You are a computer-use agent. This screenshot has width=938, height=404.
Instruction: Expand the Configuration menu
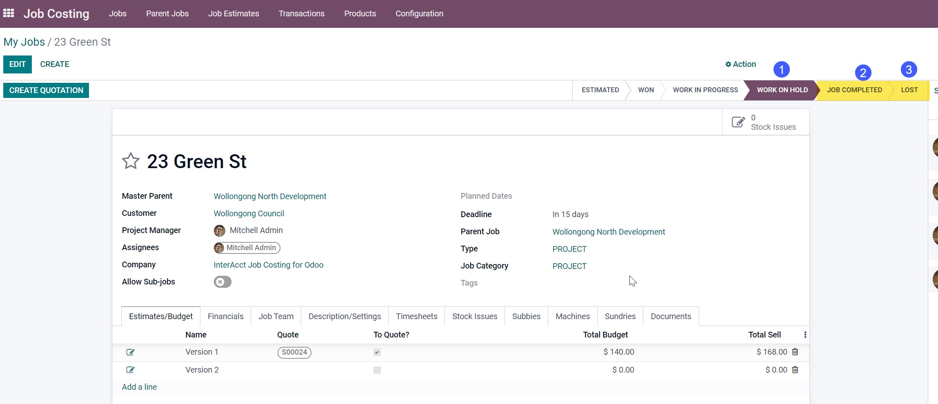coord(419,13)
